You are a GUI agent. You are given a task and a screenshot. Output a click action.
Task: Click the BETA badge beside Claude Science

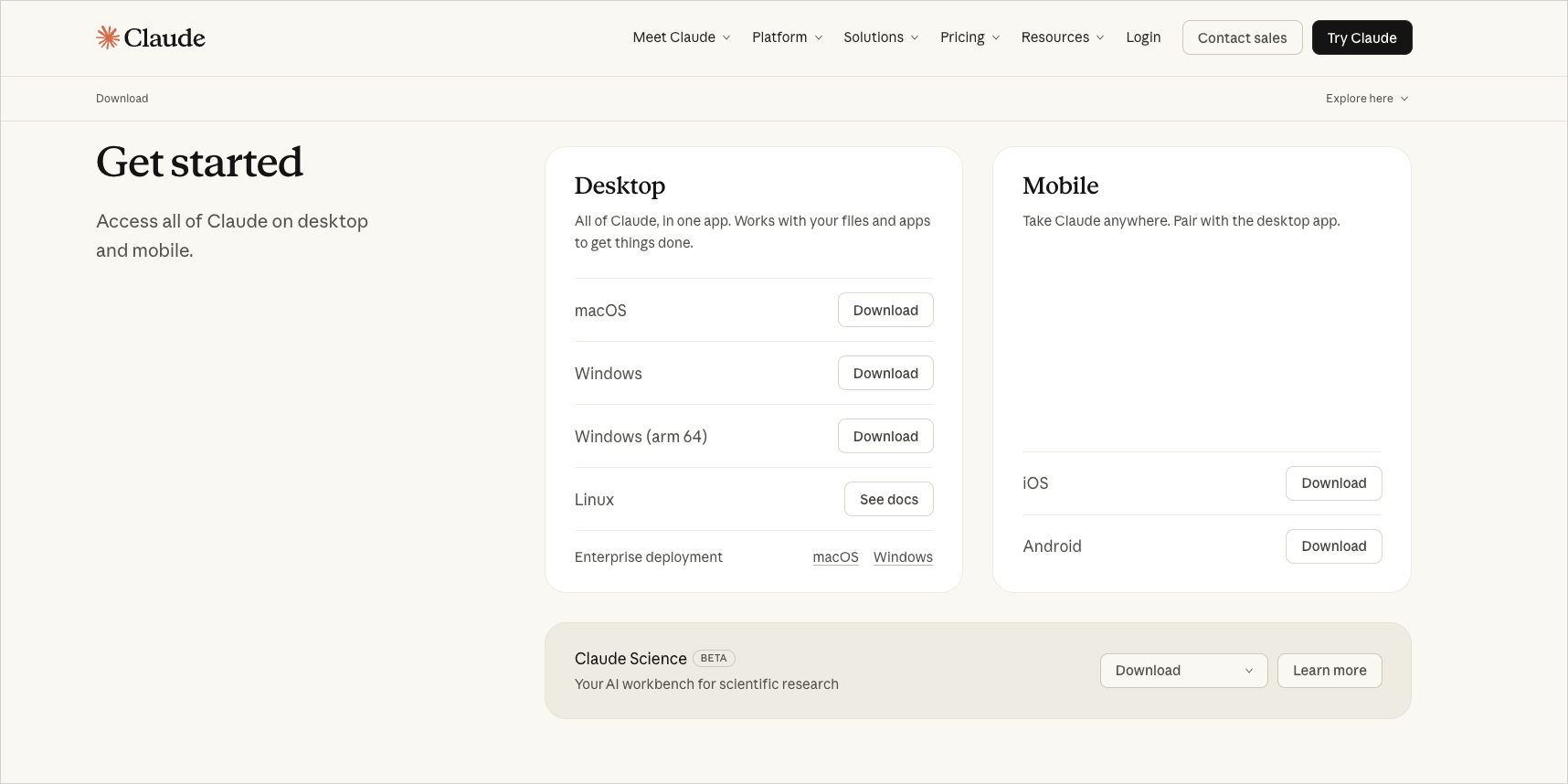[x=714, y=658]
